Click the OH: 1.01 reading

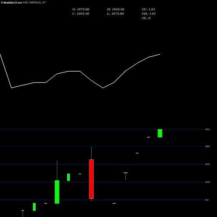pos(148,14)
